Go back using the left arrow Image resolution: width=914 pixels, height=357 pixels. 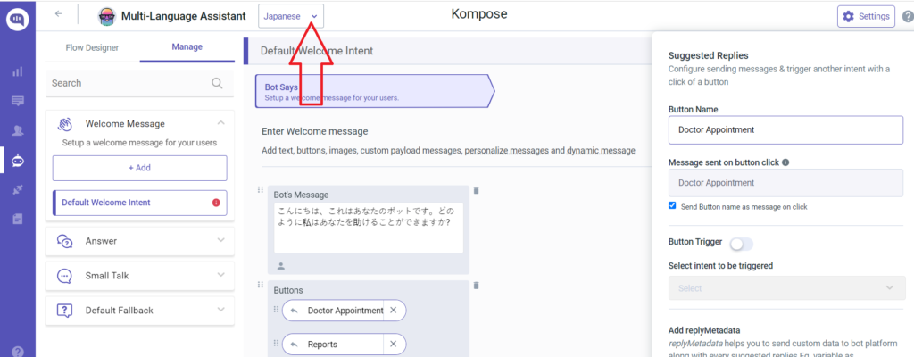pos(58,14)
